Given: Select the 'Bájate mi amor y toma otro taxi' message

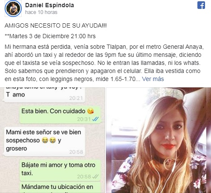Looking at the screenshot, I should [60, 171].
